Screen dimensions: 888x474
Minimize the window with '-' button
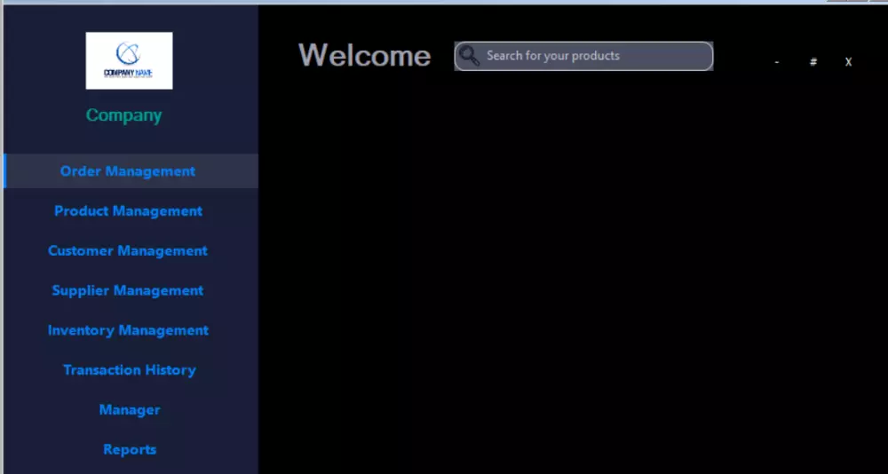click(776, 62)
